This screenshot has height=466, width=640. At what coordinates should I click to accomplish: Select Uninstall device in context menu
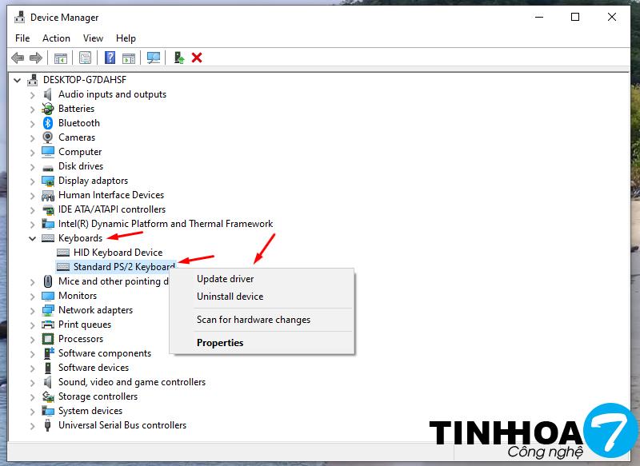click(x=230, y=297)
